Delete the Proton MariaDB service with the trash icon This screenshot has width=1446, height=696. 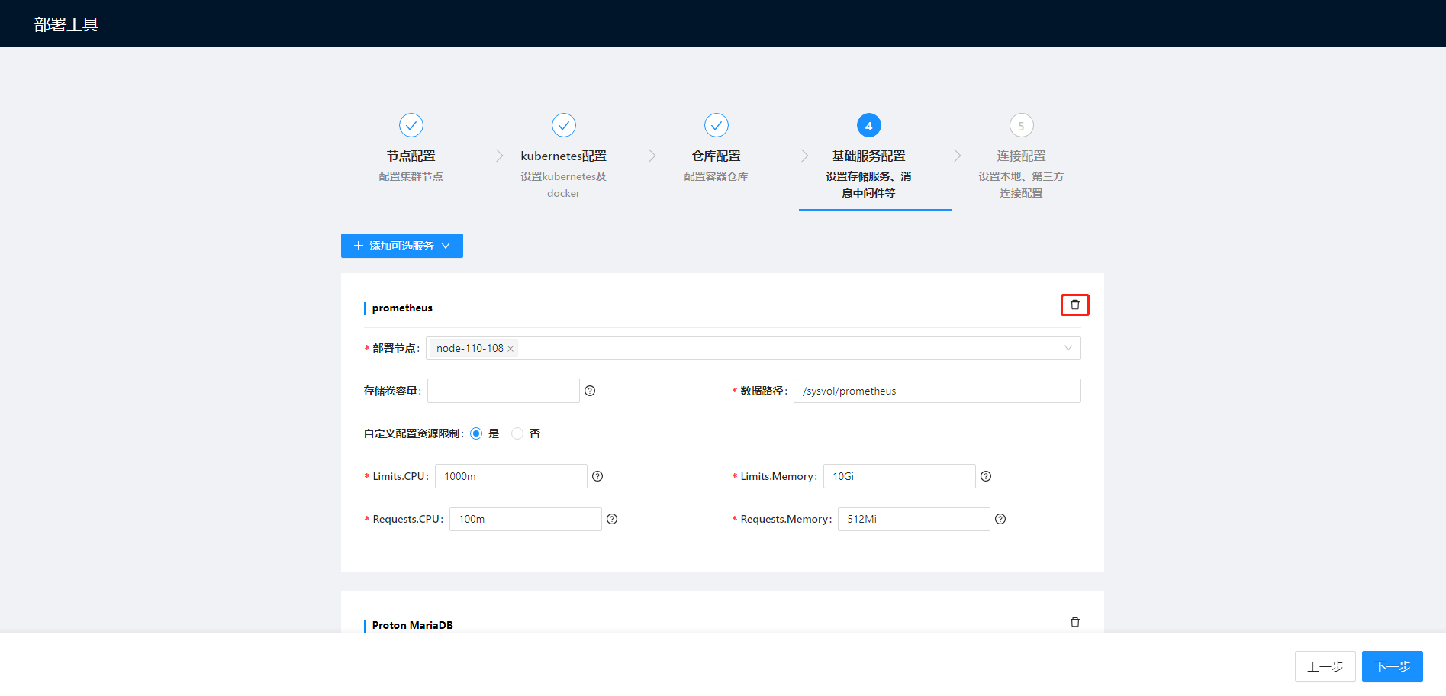pos(1074,622)
